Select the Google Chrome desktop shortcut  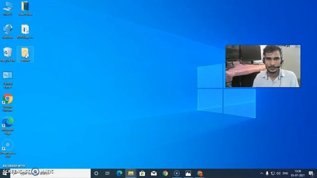[7, 103]
